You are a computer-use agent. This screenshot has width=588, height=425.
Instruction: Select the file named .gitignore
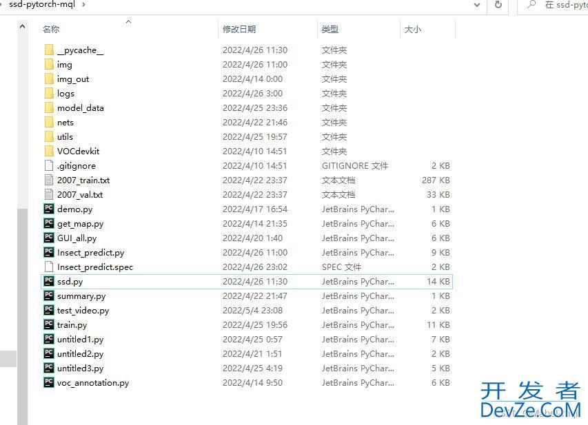(x=77, y=165)
